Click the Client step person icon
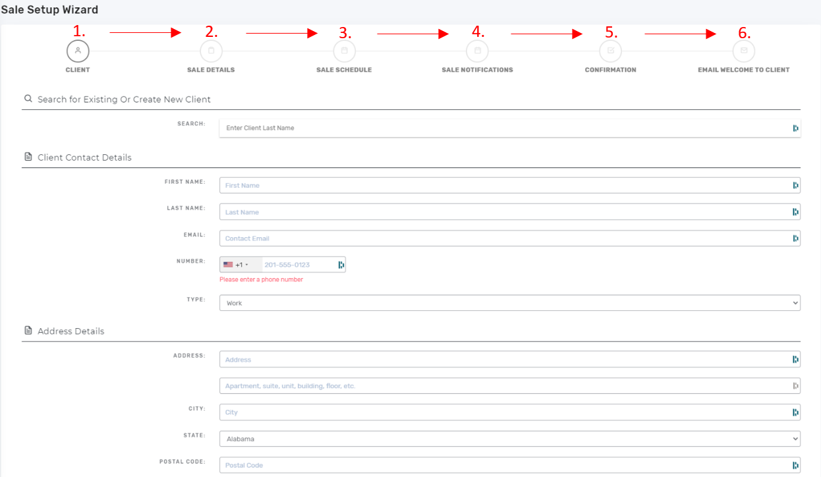The image size is (821, 477). [x=78, y=50]
